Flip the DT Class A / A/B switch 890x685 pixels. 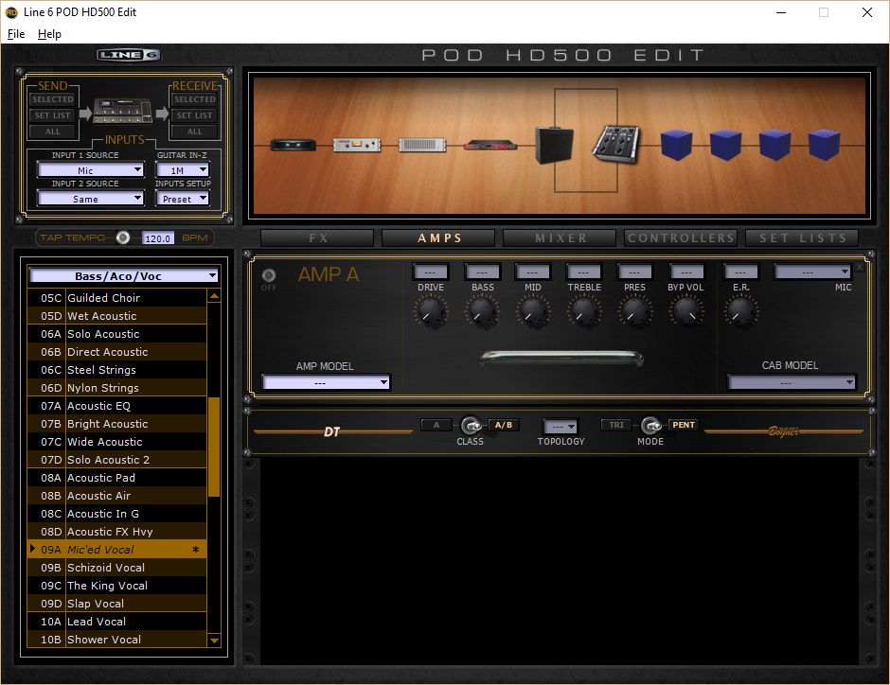point(472,425)
